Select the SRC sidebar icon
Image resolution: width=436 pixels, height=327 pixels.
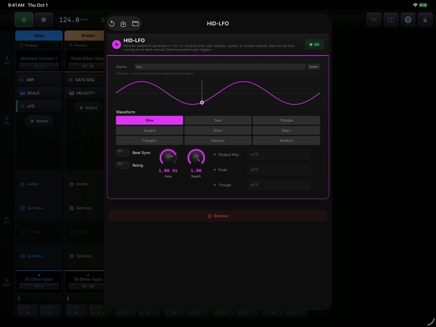7,60
